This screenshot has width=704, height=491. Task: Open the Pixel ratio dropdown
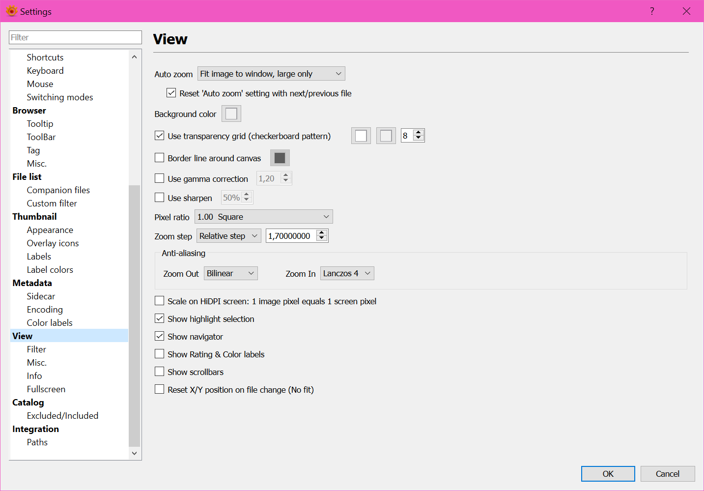pos(263,216)
